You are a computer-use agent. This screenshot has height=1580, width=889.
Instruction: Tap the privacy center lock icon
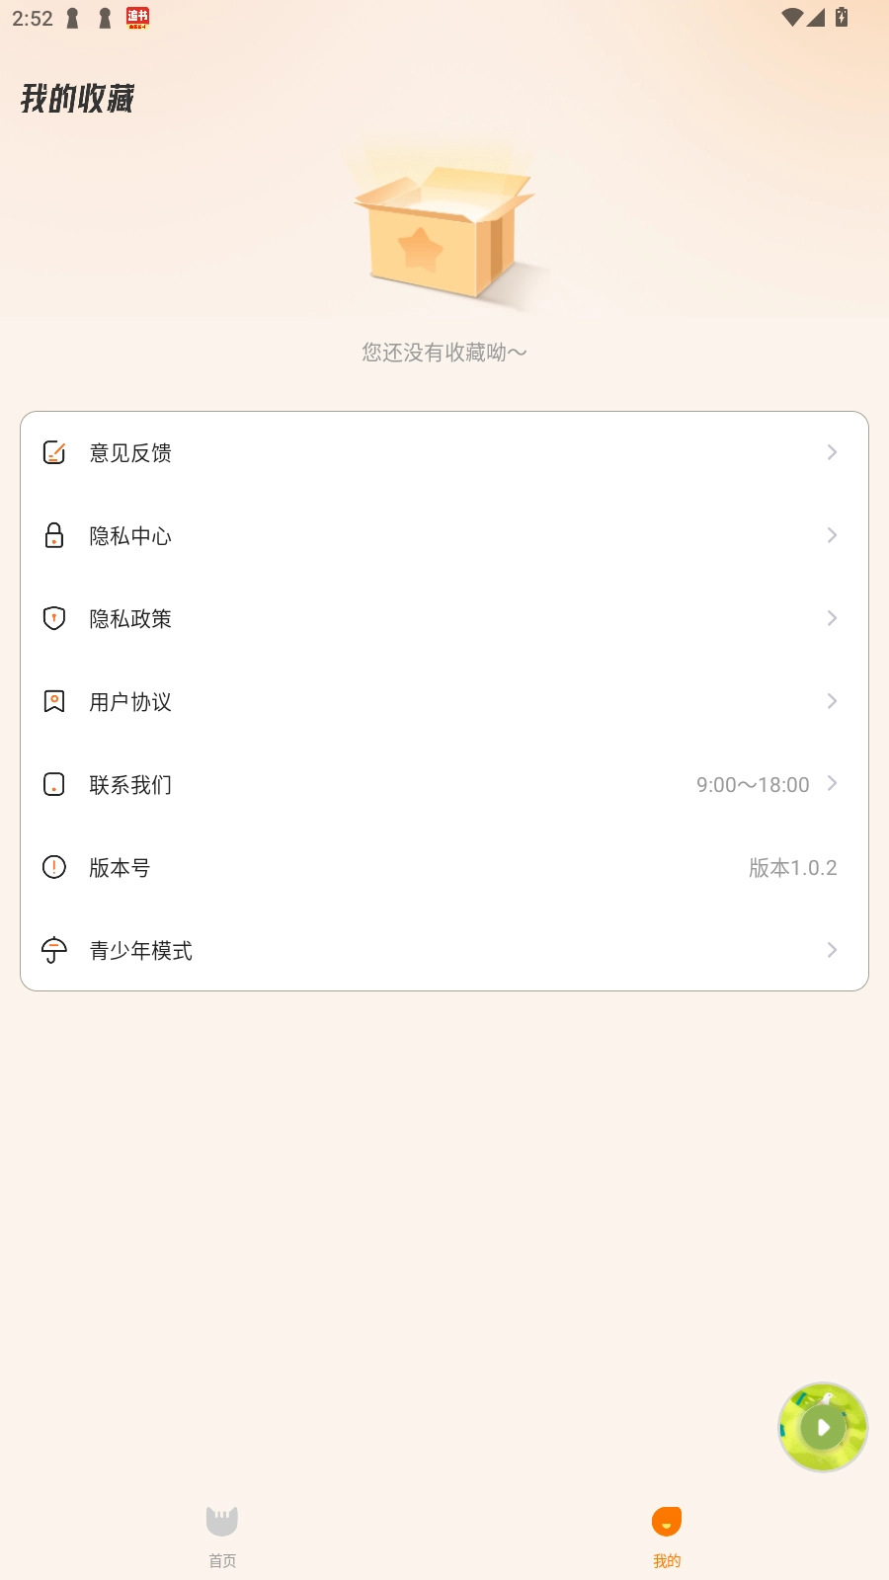coord(54,535)
